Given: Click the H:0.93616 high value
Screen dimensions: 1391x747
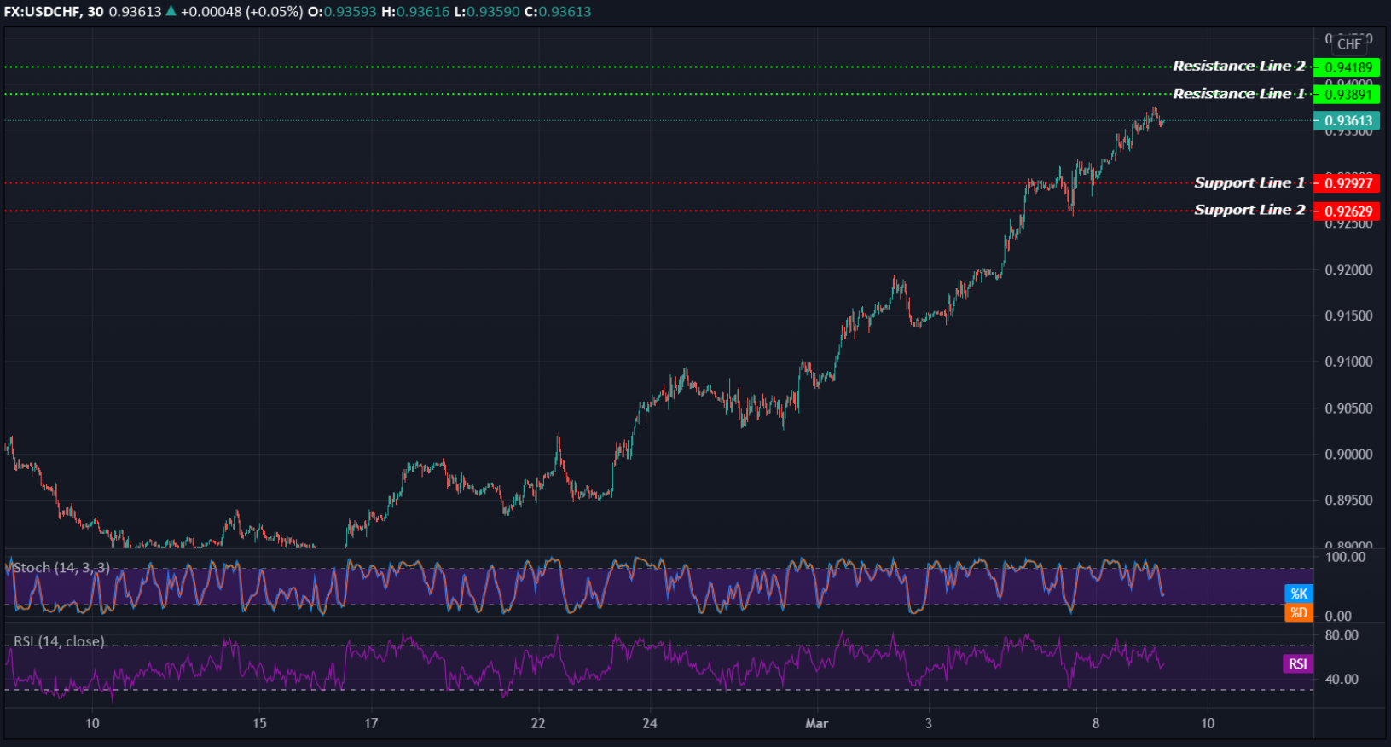Looking at the screenshot, I should coord(415,12).
